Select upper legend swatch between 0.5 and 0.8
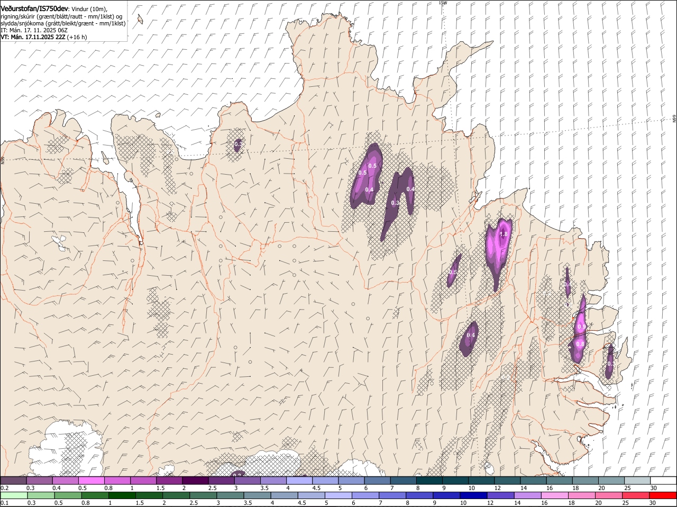677x507 pixels. tap(91, 480)
